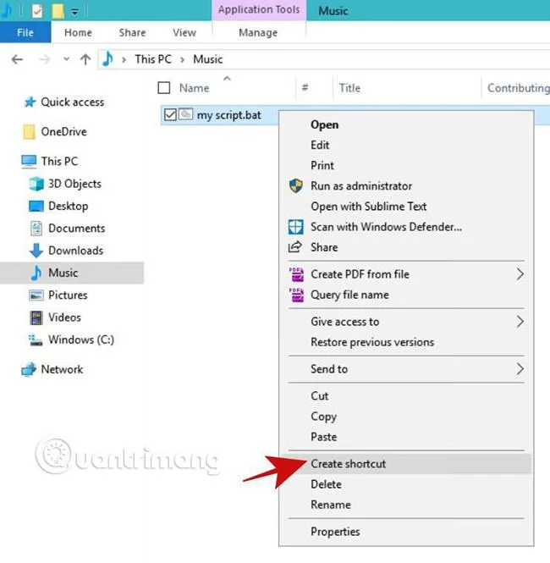Sort by the Title column header

[x=349, y=88]
